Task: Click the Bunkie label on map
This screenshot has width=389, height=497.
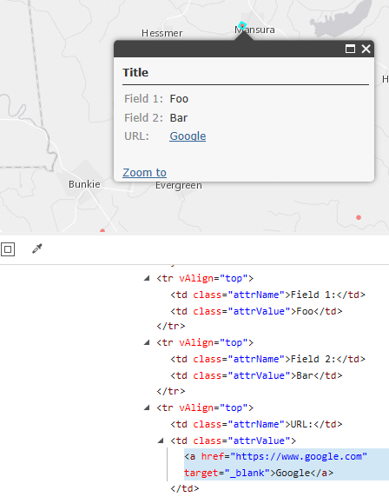Action: pos(84,184)
